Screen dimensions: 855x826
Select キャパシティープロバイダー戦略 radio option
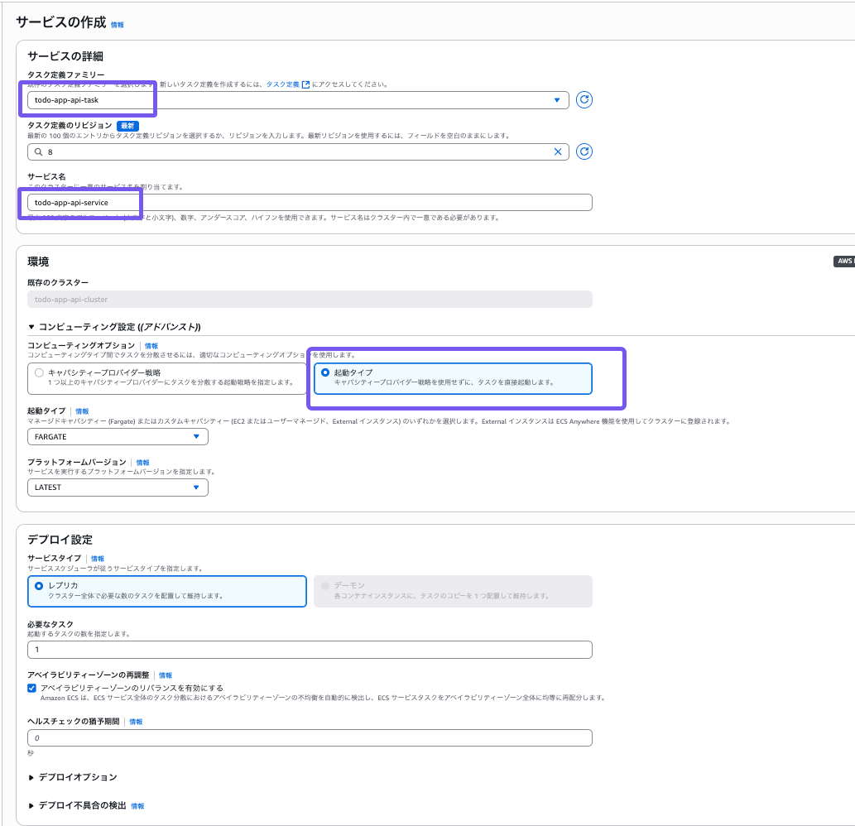(39, 373)
